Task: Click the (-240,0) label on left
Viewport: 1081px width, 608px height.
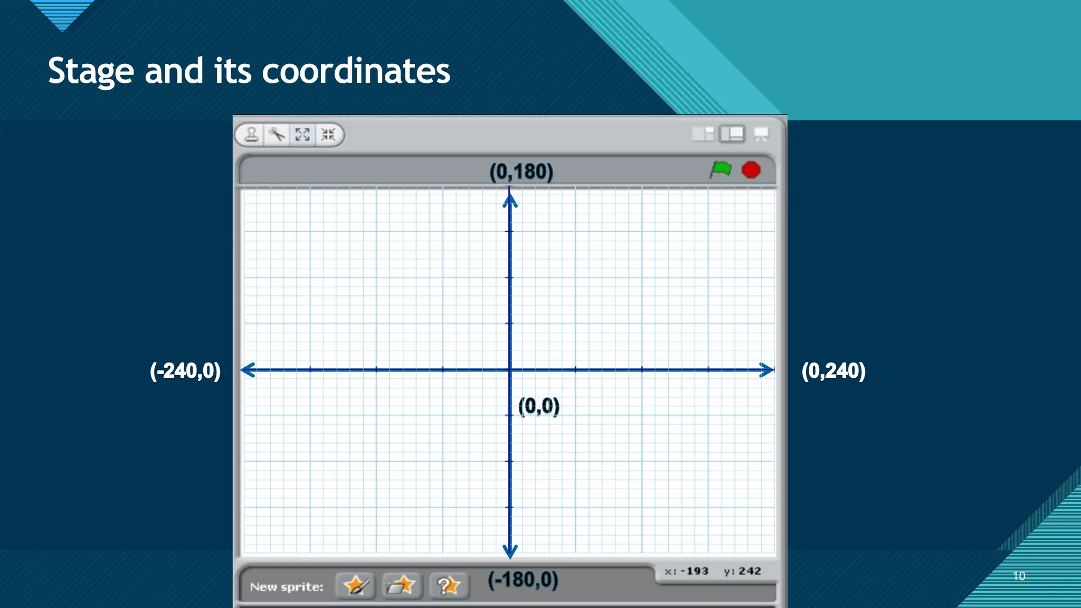Action: [185, 371]
